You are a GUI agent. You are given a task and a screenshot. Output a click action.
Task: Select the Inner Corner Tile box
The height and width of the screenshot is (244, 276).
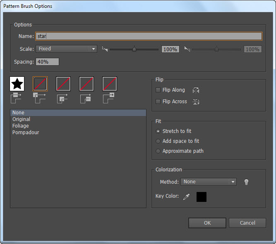coord(63,84)
